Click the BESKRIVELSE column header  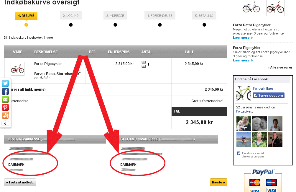point(46,52)
